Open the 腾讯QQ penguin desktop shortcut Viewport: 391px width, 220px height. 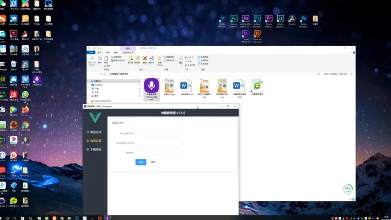[25, 35]
